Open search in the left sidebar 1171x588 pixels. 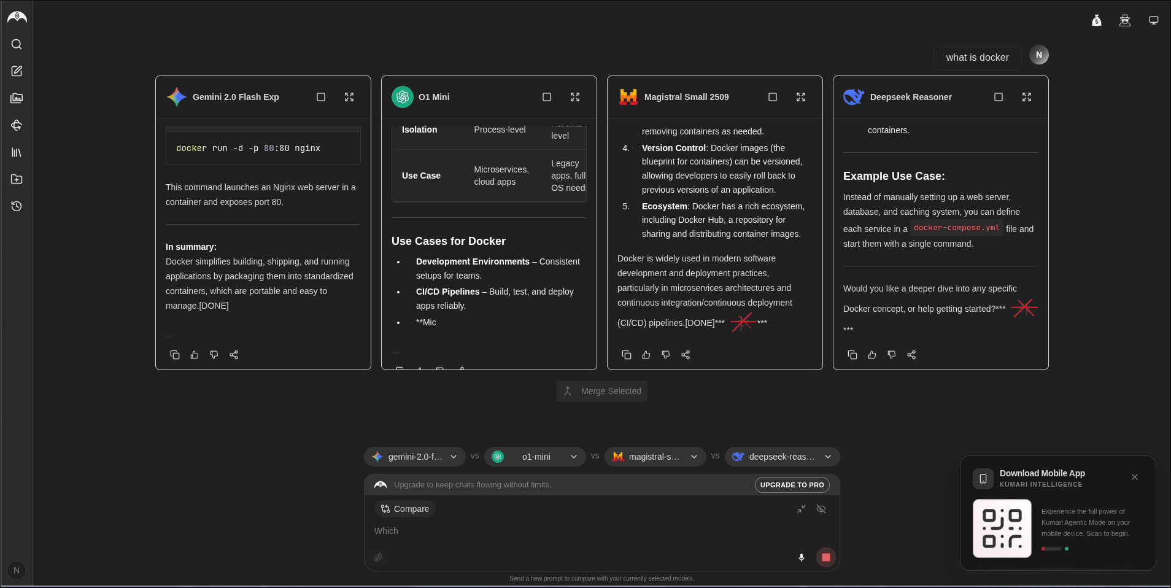point(17,44)
